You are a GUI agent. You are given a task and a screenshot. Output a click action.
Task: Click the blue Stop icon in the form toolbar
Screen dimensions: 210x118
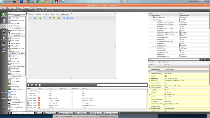click(72, 18)
